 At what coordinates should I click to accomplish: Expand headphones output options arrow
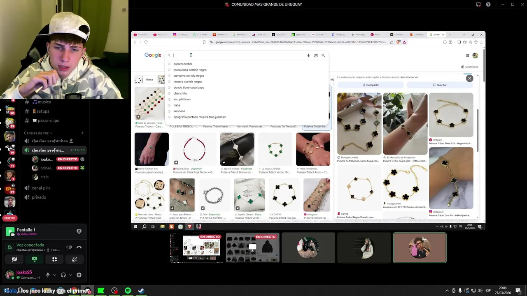70,275
